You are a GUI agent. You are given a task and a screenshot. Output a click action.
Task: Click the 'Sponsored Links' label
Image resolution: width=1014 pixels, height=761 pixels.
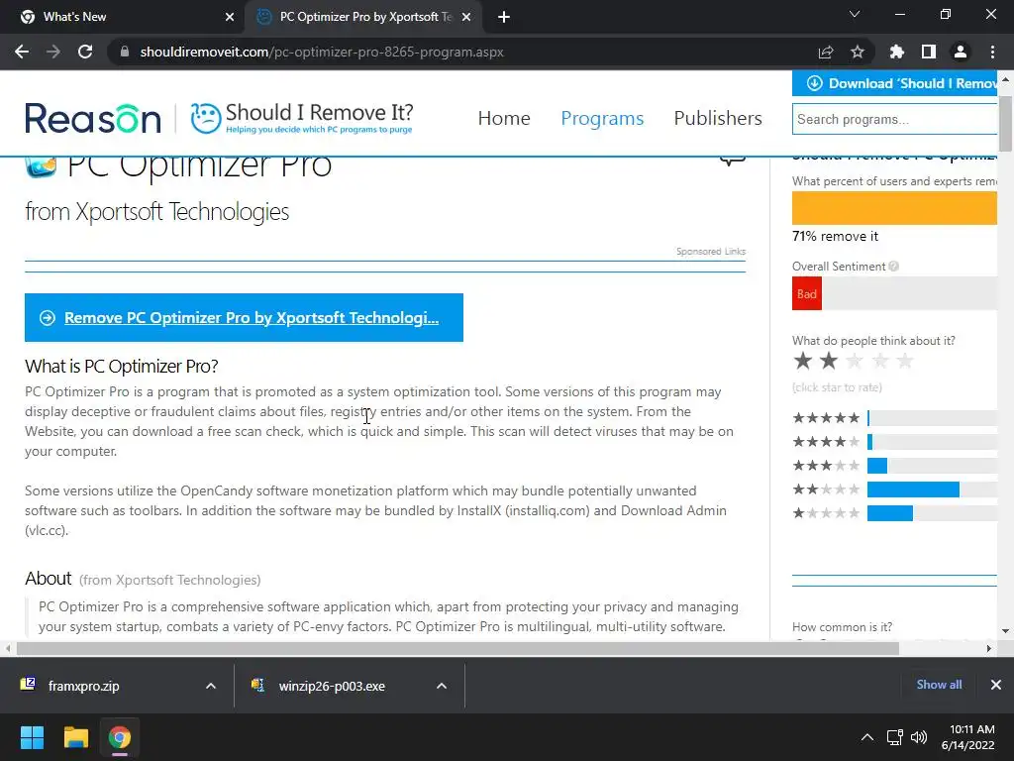coord(711,251)
